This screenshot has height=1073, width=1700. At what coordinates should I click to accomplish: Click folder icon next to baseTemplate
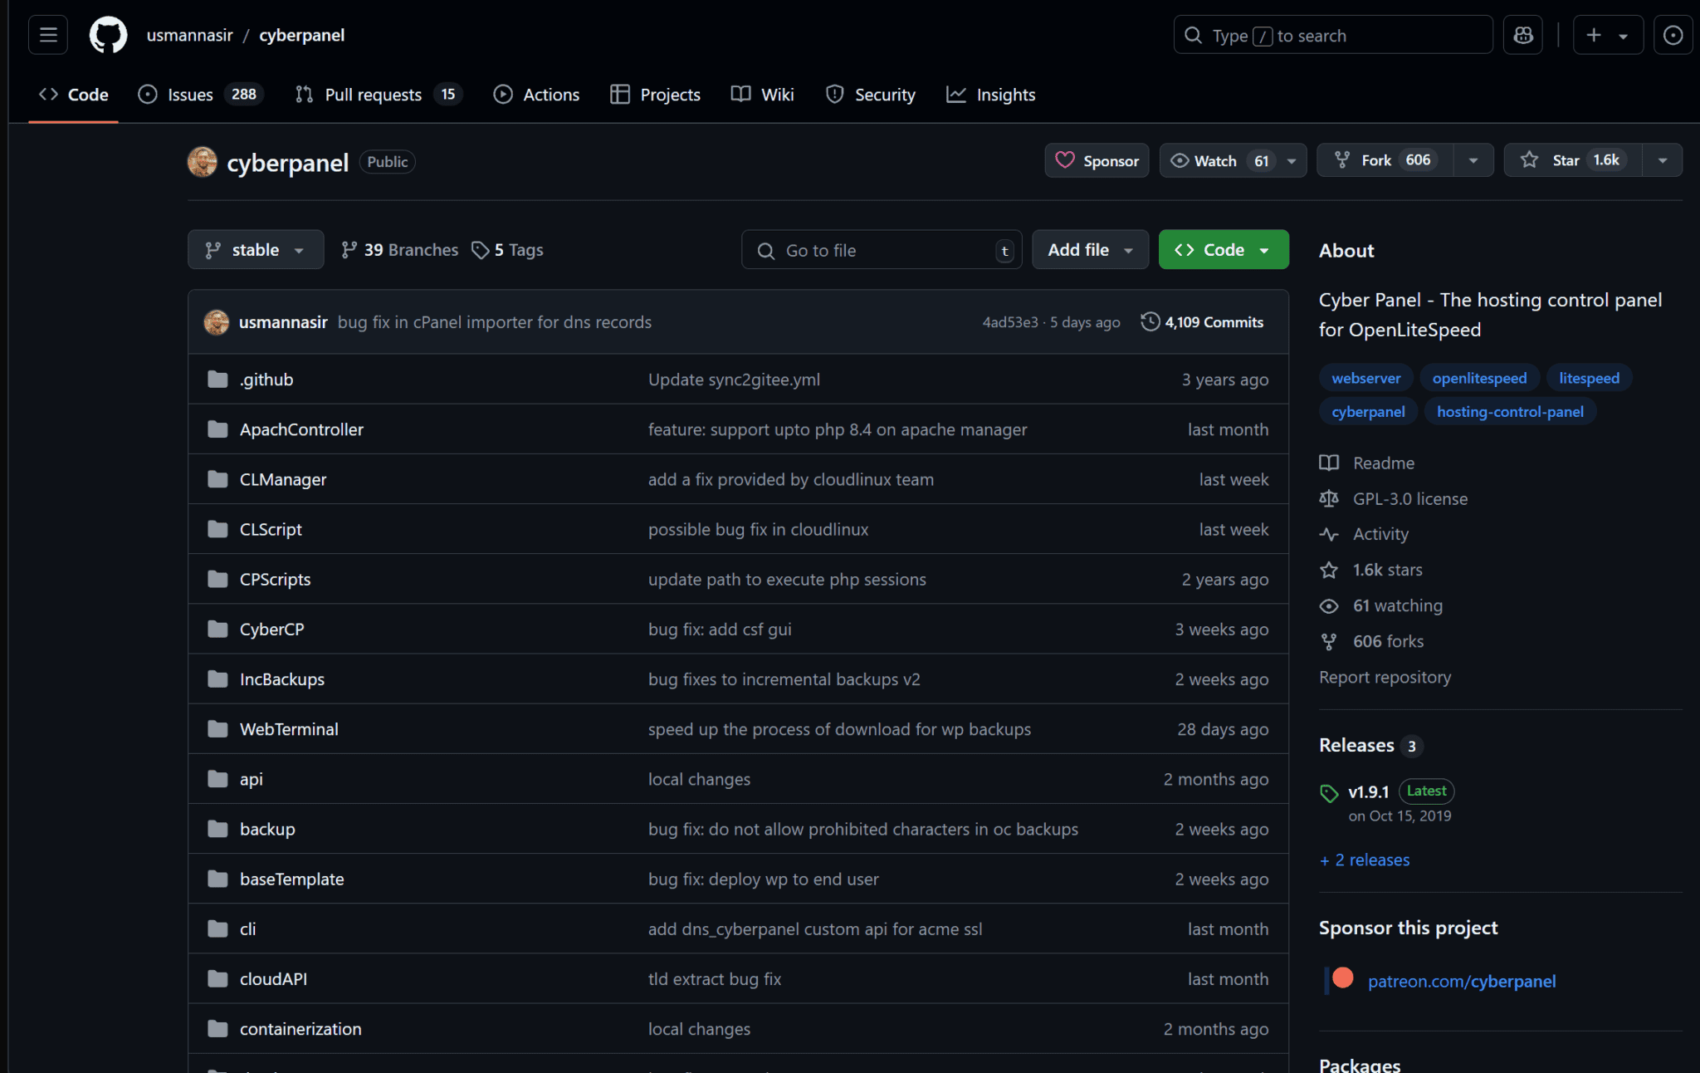pyautogui.click(x=217, y=879)
